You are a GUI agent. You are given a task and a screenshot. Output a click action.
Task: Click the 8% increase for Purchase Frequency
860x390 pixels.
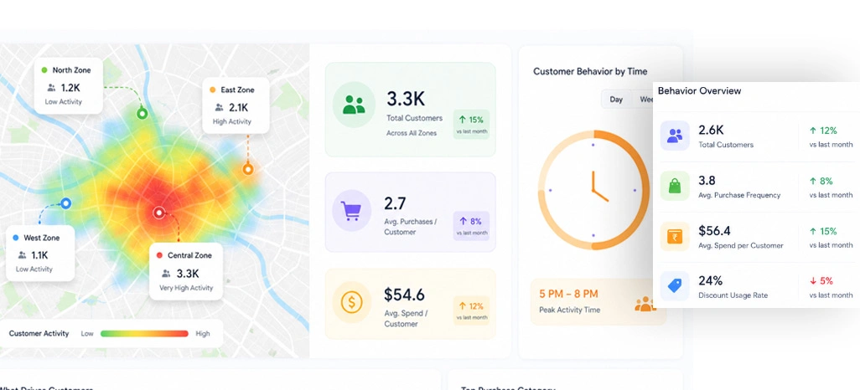tap(821, 181)
